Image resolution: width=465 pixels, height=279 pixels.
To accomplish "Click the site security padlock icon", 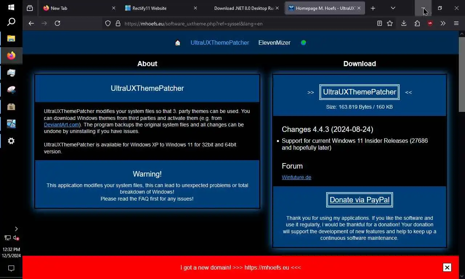I will [x=118, y=23].
